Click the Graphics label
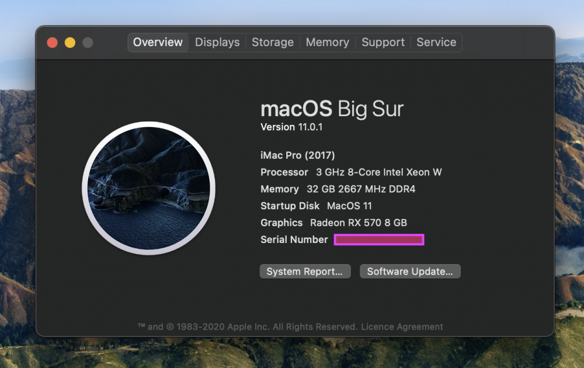 click(281, 223)
